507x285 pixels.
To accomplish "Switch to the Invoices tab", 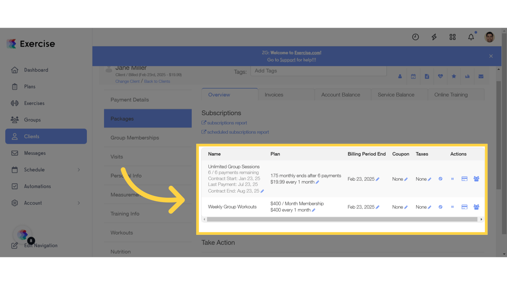I will pos(286,95).
